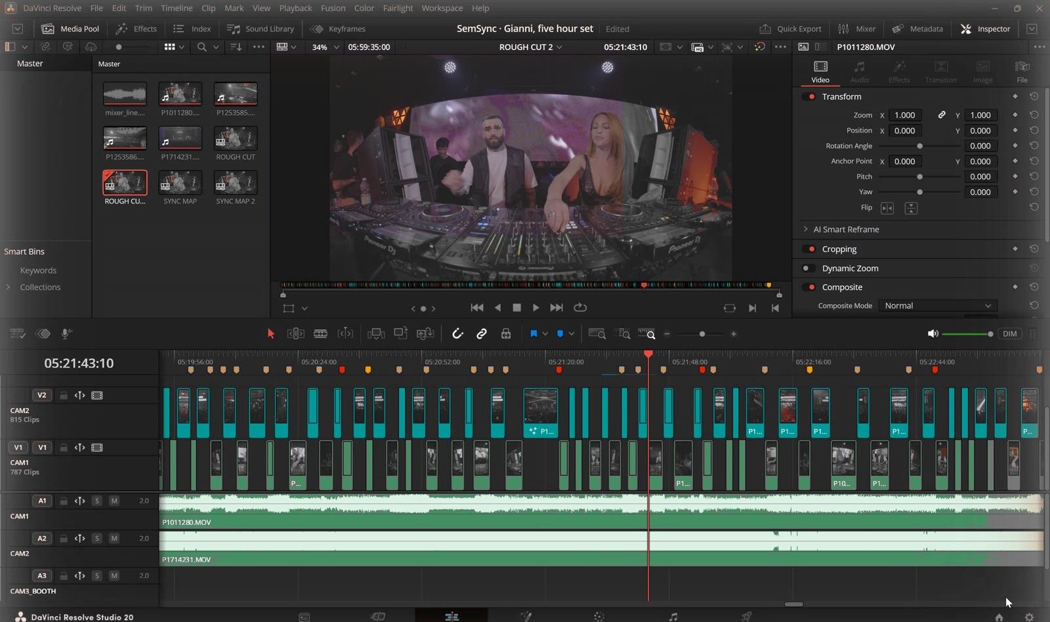Mute the volume speaker icon
This screenshot has height=622, width=1050.
933,334
